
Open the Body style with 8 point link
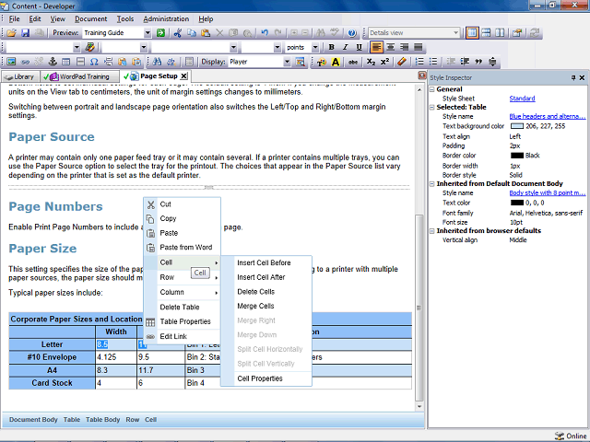click(x=547, y=192)
